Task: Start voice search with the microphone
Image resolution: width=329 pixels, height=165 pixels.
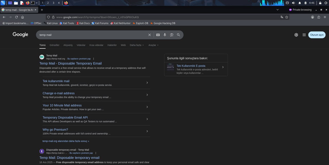Action: click(165, 35)
